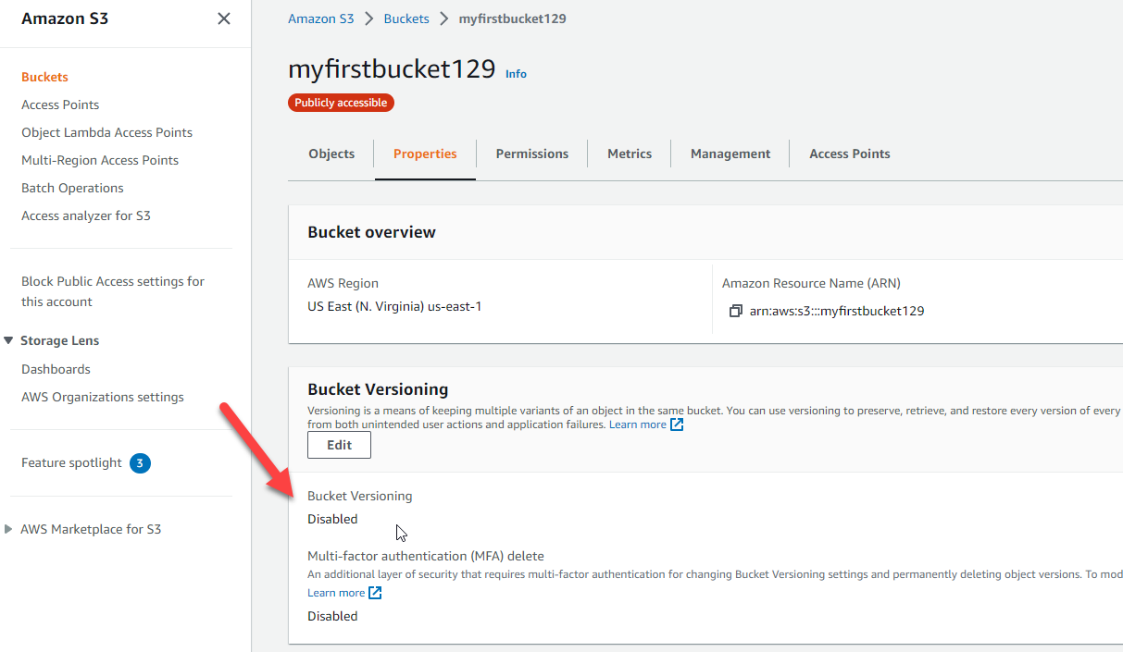Open Access analyzer for S3
1123x652 pixels.
click(85, 215)
